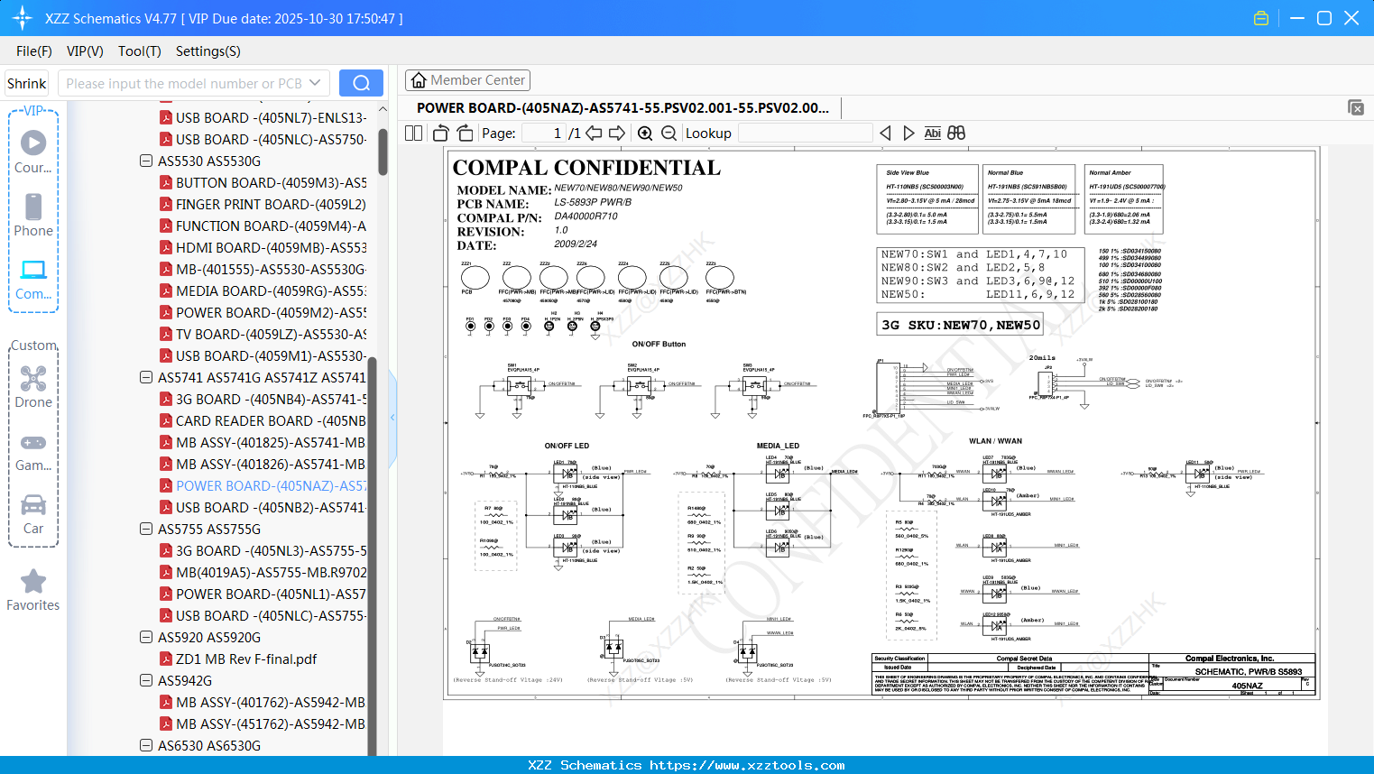The width and height of the screenshot is (1374, 774).
Task: Open 3G BOARD -(405NB4)-AS5741 file
Action: (x=271, y=399)
